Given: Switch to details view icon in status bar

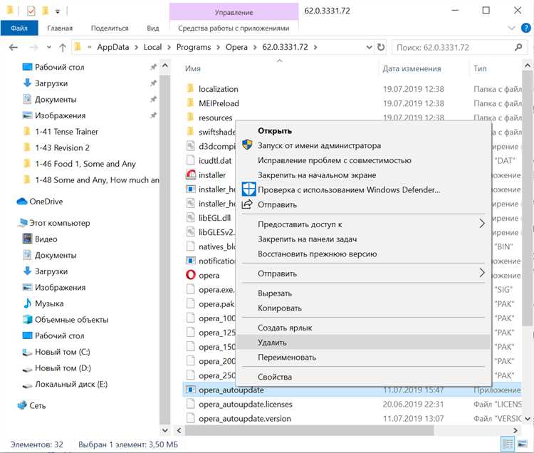Looking at the screenshot, I should 508,444.
